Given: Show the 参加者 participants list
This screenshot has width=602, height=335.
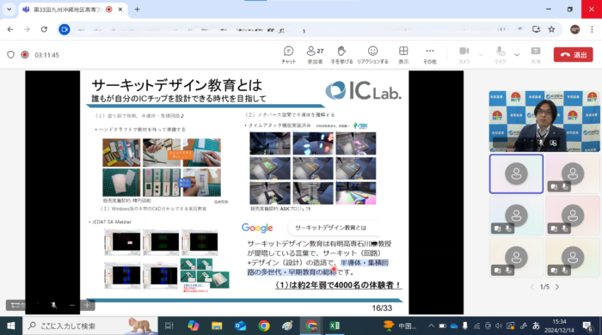Looking at the screenshot, I should pos(316,55).
